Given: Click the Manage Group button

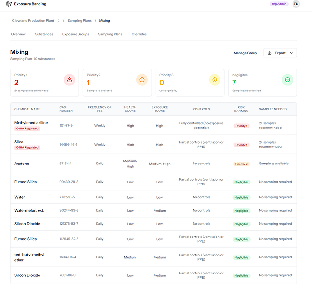Looking at the screenshot, I should coord(245,53).
